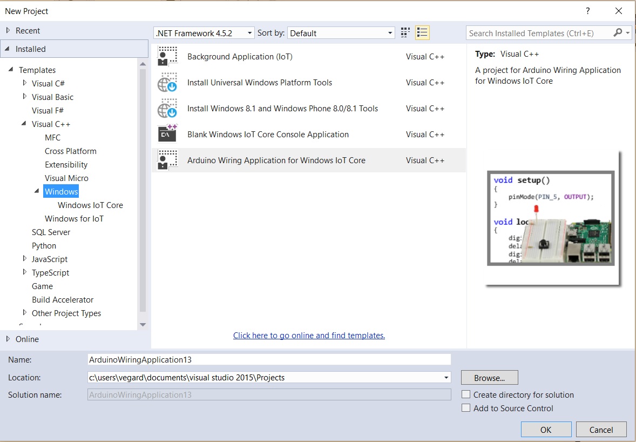Click the Arduino Wiring Application template icon
The width and height of the screenshot is (636, 442).
click(x=167, y=160)
